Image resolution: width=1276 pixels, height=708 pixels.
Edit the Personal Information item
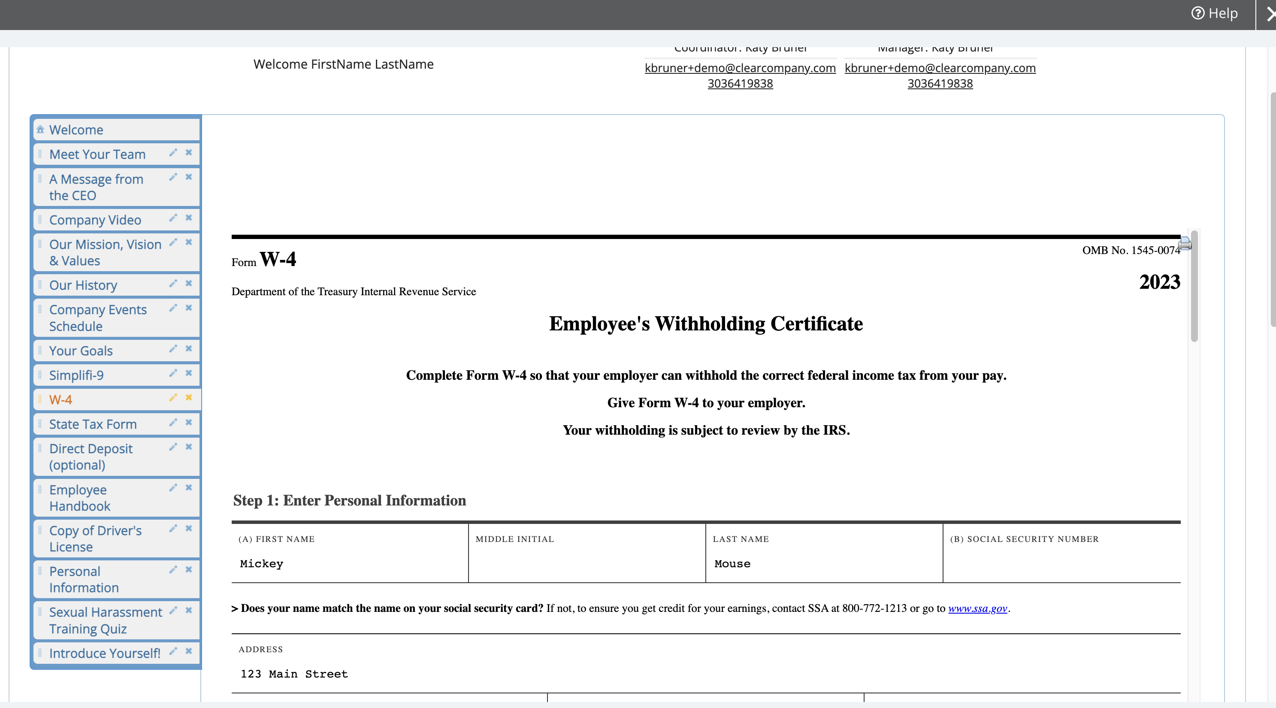pyautogui.click(x=173, y=570)
